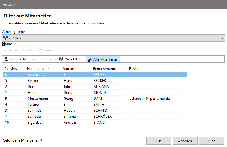Open Hilfe with the help button
The width and height of the screenshot is (227, 147).
coord(211,141)
